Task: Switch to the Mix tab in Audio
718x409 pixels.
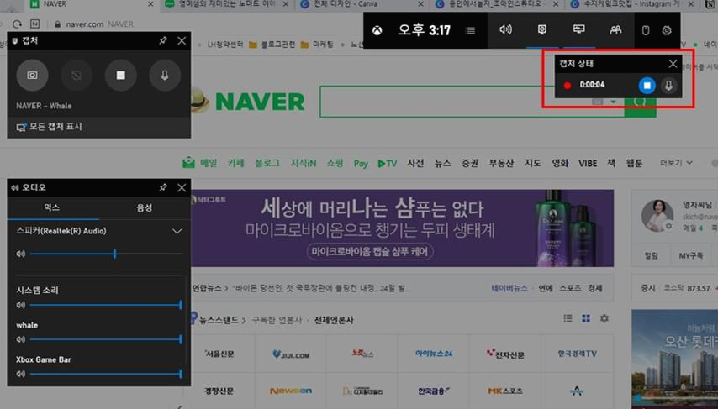Action: coord(52,207)
